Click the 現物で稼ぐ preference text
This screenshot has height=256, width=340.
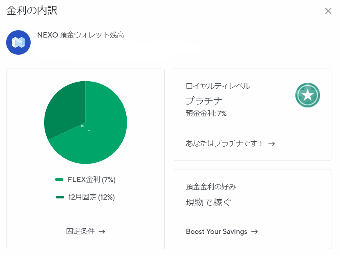click(209, 202)
